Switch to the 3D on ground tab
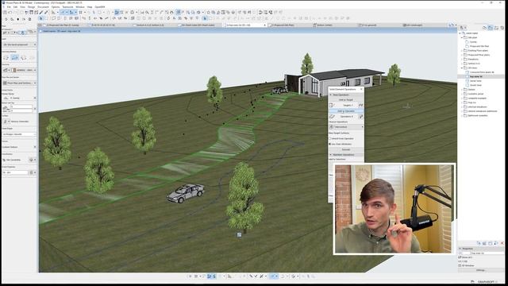 pos(369,25)
